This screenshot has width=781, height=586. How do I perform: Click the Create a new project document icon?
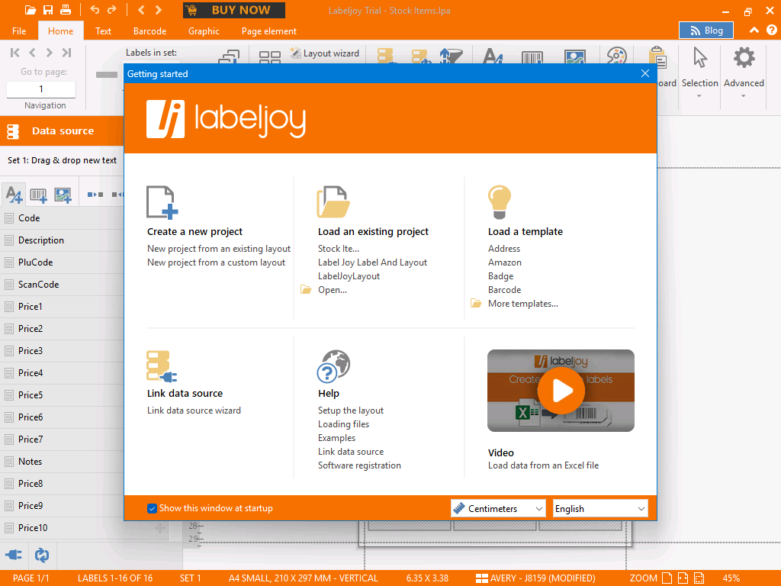tap(162, 203)
